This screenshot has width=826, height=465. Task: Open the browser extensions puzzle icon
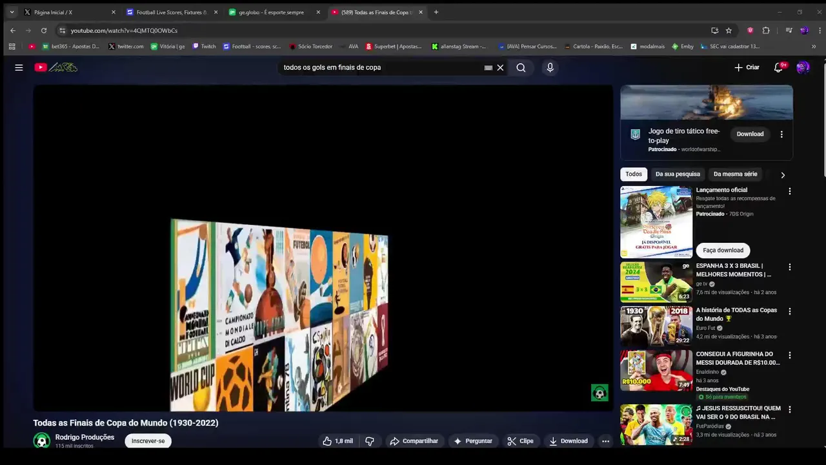tap(766, 30)
